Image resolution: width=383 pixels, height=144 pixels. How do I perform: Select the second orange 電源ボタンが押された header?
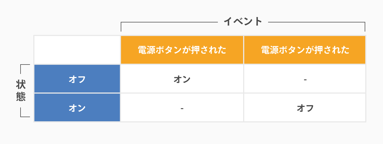pyautogui.click(x=305, y=50)
